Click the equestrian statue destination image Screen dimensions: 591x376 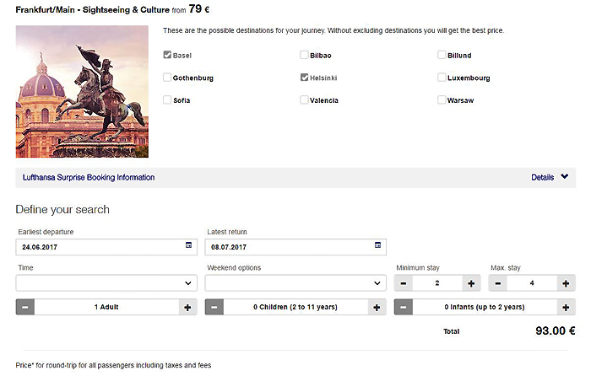tap(82, 91)
